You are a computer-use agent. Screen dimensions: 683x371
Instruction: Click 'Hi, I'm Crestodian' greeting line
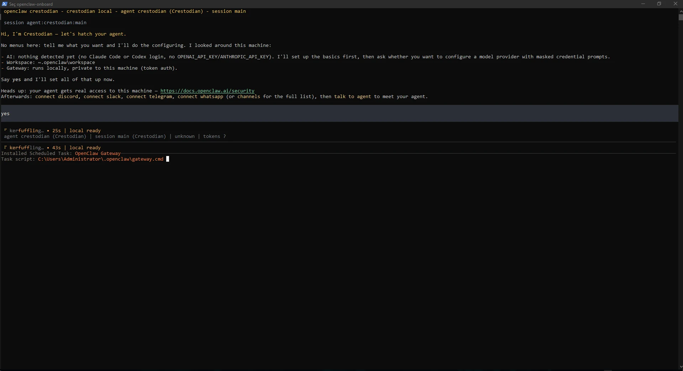click(64, 34)
